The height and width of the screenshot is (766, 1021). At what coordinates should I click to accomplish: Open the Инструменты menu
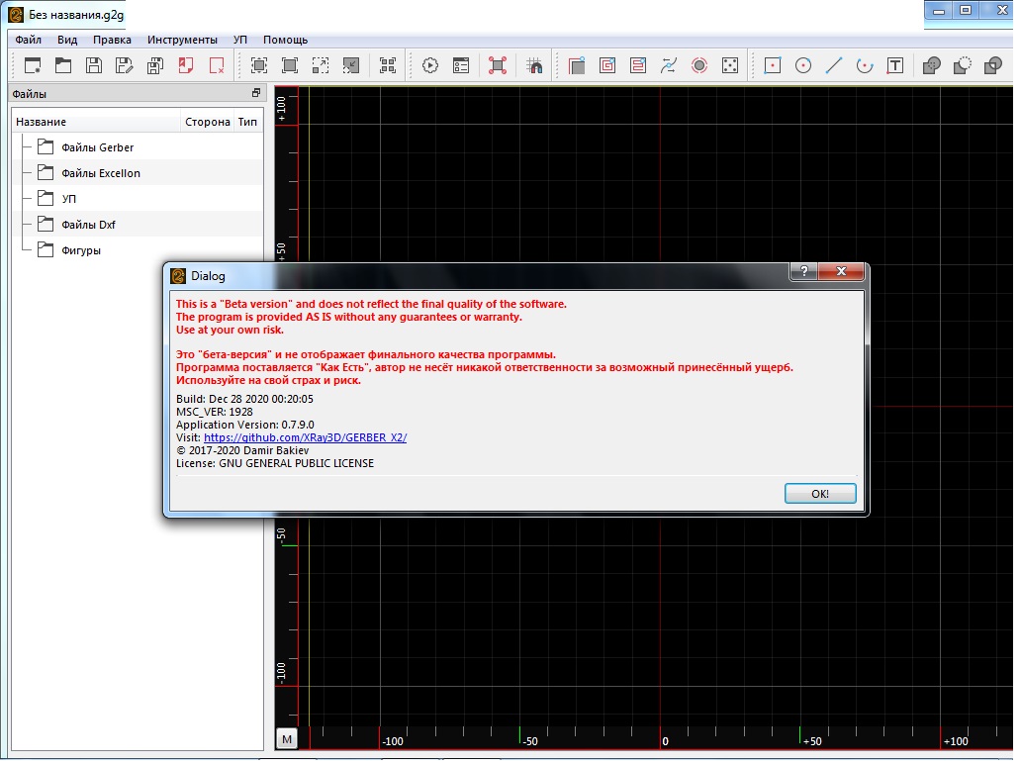coord(182,40)
